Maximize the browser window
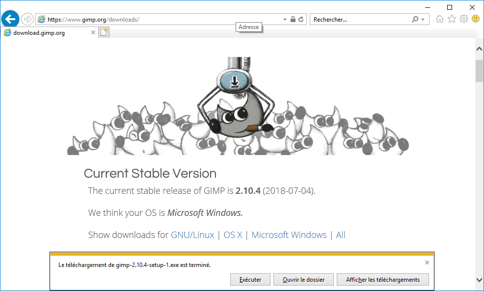The height and width of the screenshot is (291, 484). pos(450,7)
